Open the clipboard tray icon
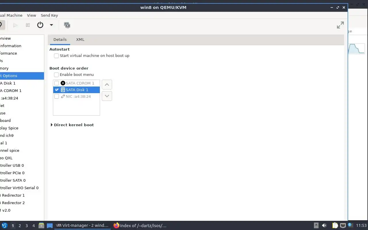 (335, 225)
